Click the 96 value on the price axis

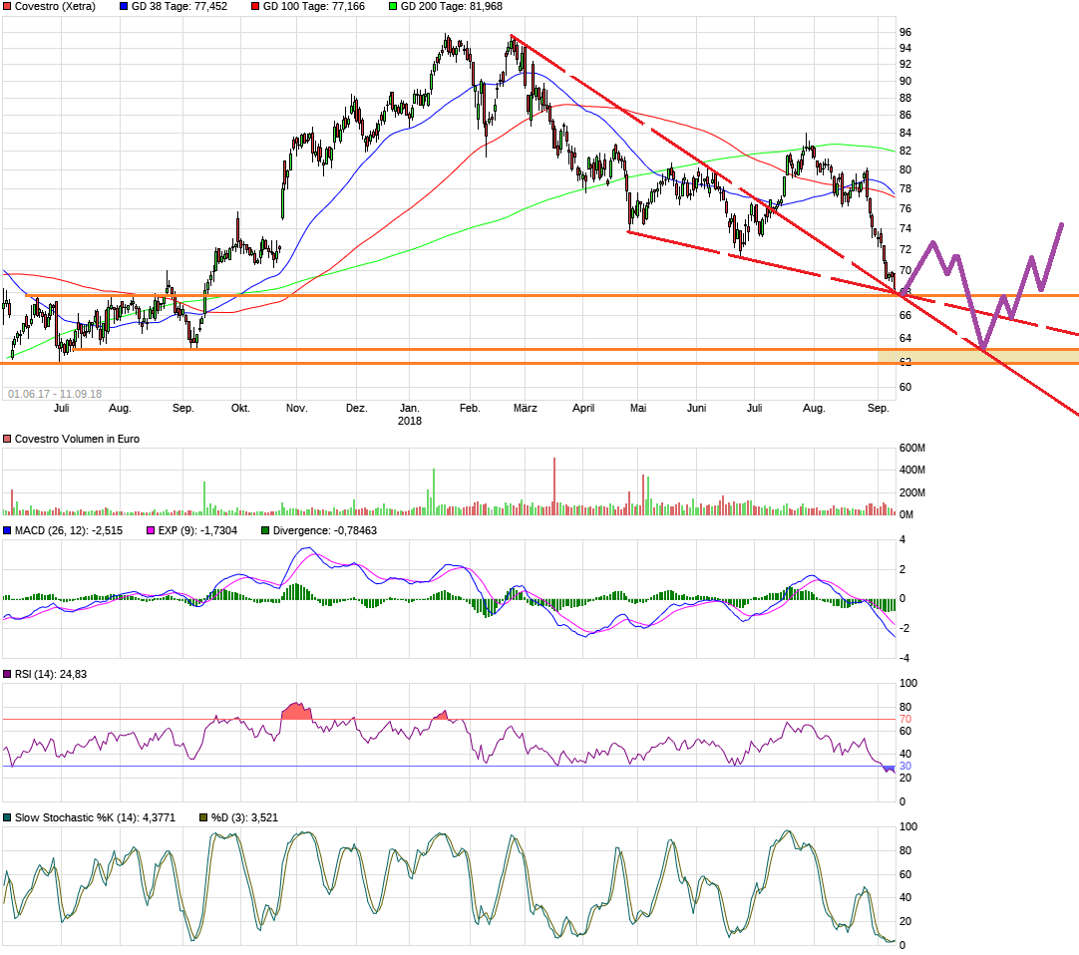coord(905,32)
